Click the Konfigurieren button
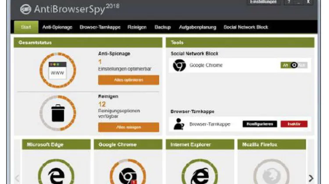This screenshot has width=329, height=184. 260,124
